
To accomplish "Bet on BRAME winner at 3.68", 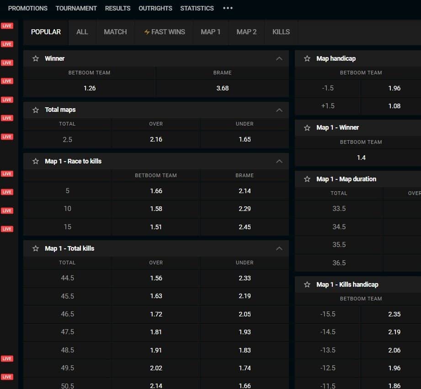I will click(222, 88).
